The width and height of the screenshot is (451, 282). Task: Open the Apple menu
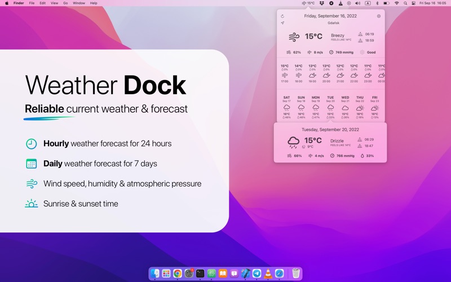(7, 3)
